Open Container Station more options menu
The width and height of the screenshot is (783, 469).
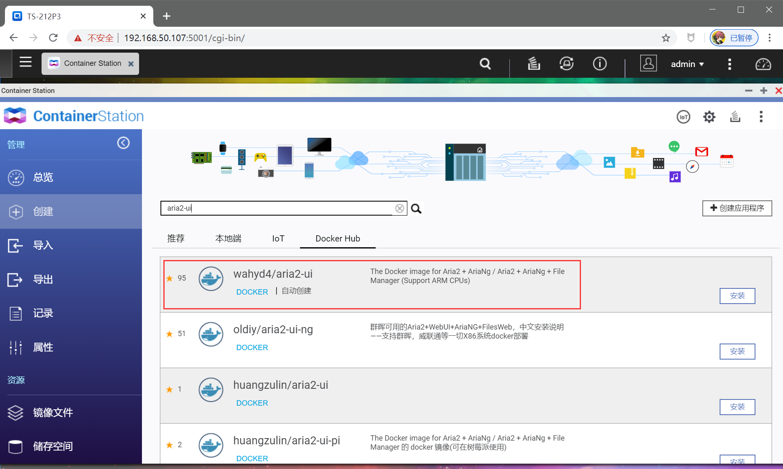pyautogui.click(x=761, y=117)
